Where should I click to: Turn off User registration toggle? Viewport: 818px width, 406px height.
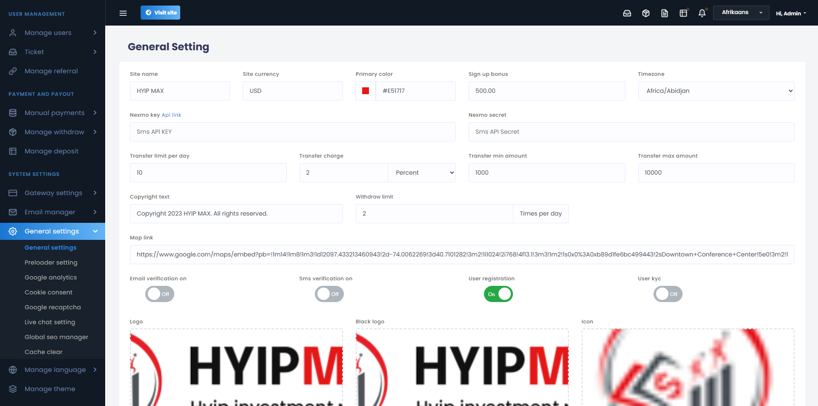pyautogui.click(x=498, y=294)
